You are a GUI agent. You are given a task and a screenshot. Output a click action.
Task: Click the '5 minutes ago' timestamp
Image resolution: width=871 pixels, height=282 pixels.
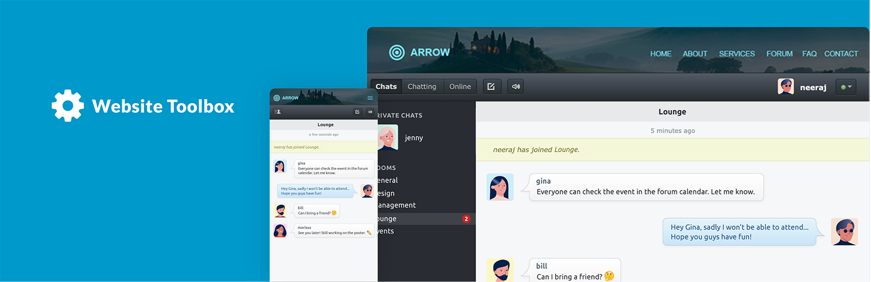point(672,130)
